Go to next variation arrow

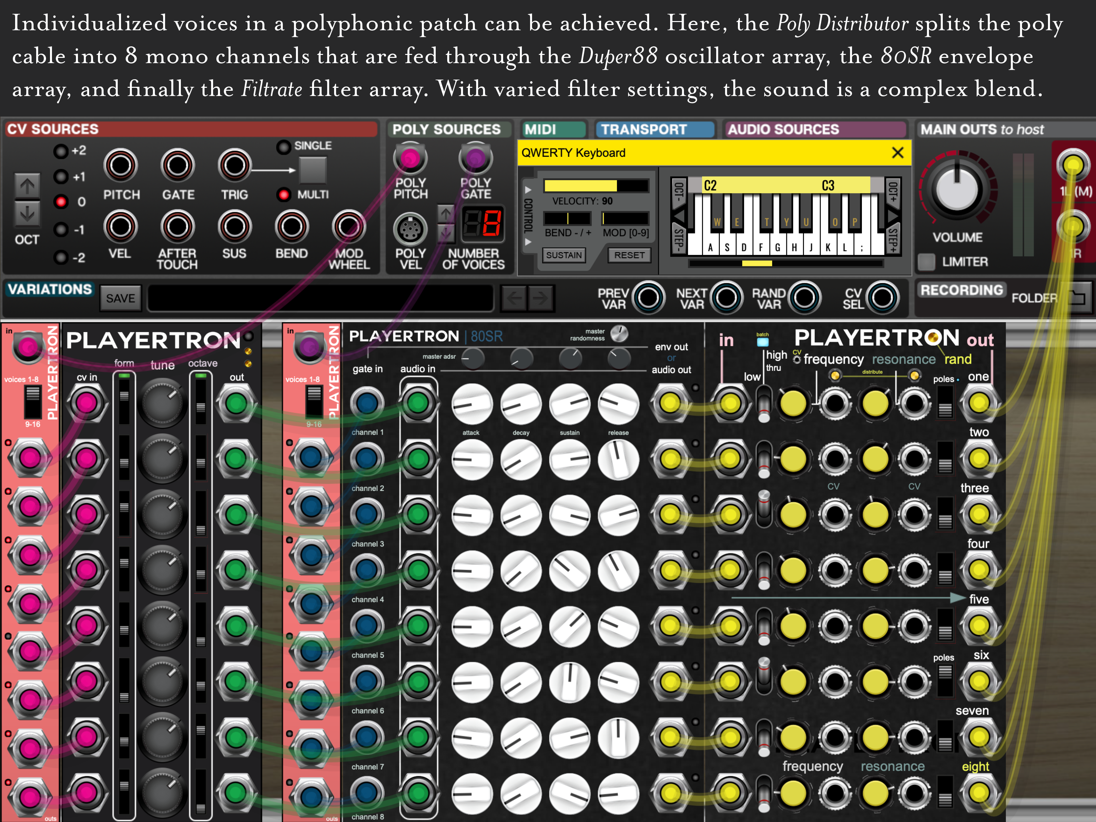(541, 298)
